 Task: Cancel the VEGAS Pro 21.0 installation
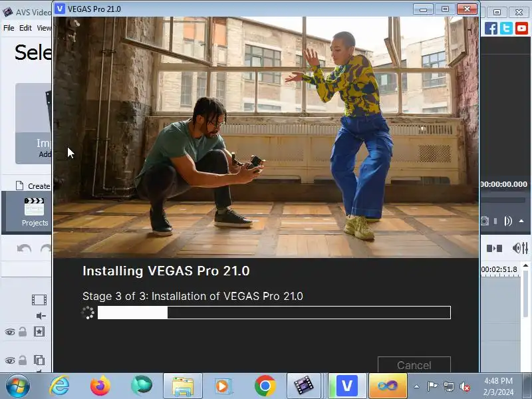tap(414, 364)
